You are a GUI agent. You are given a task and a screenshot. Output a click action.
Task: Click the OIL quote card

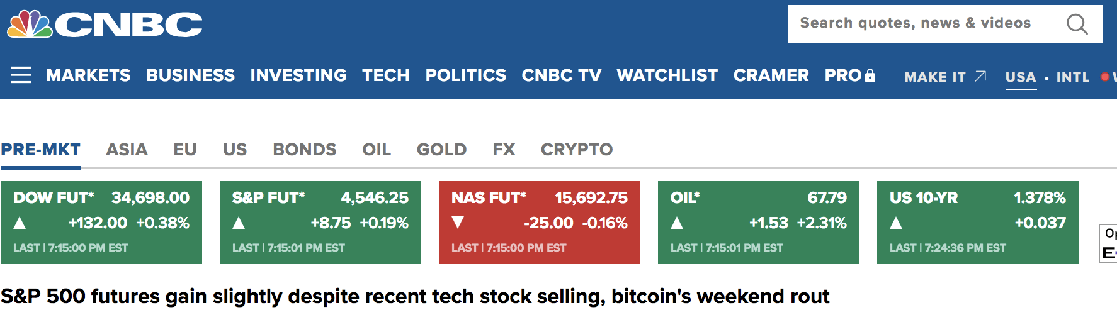click(759, 223)
